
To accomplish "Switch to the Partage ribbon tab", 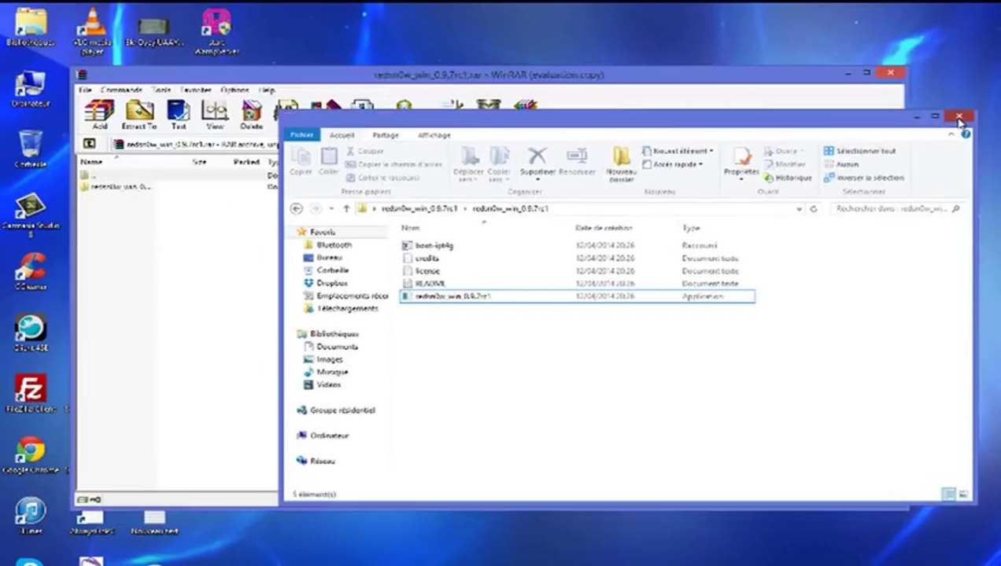I will tap(385, 135).
